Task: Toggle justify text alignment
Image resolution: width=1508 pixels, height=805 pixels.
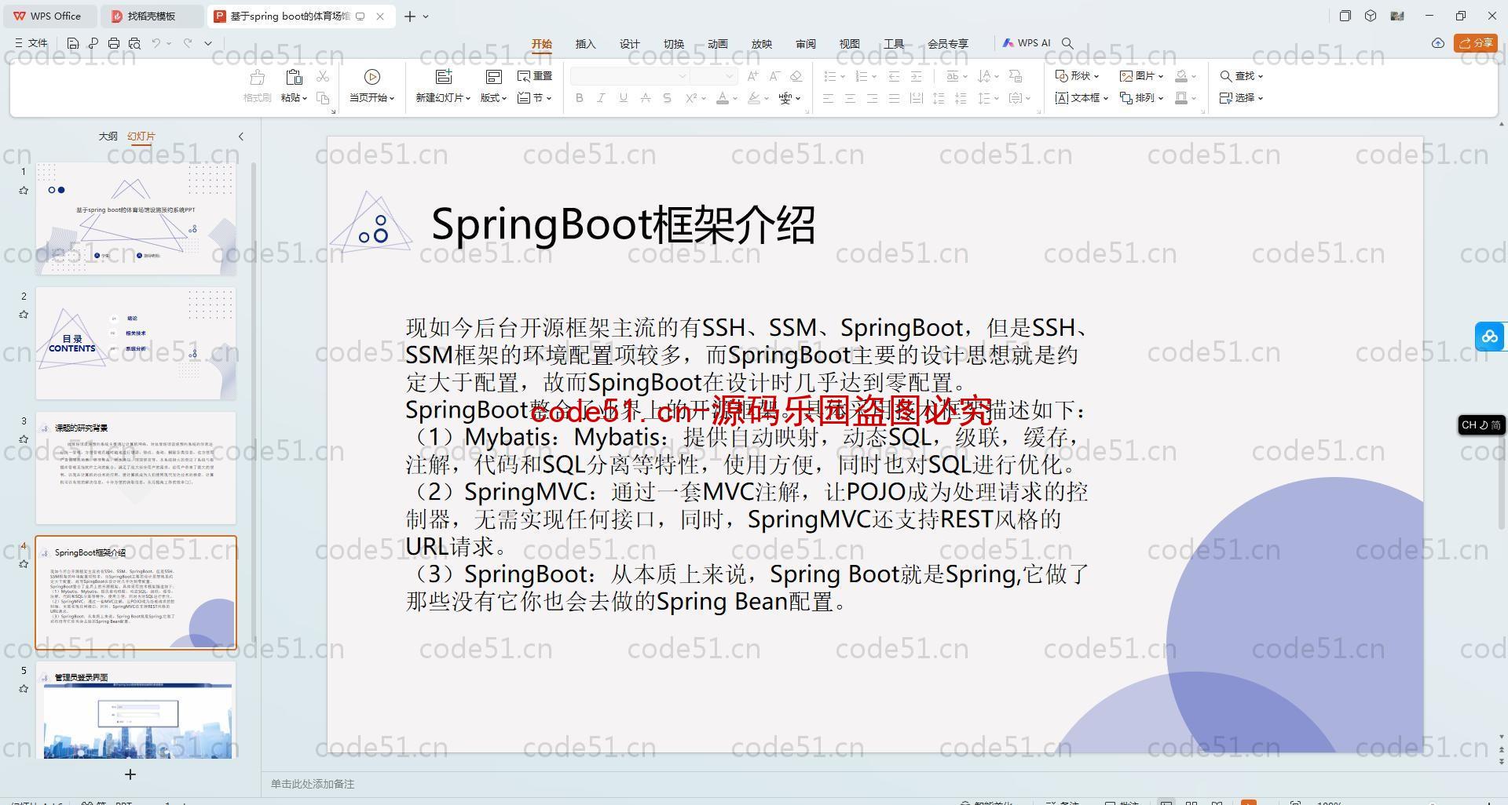Action: 894,98
